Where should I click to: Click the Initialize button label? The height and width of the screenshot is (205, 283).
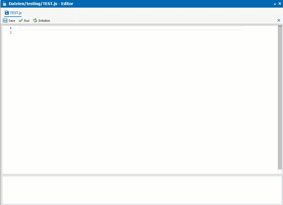point(44,21)
